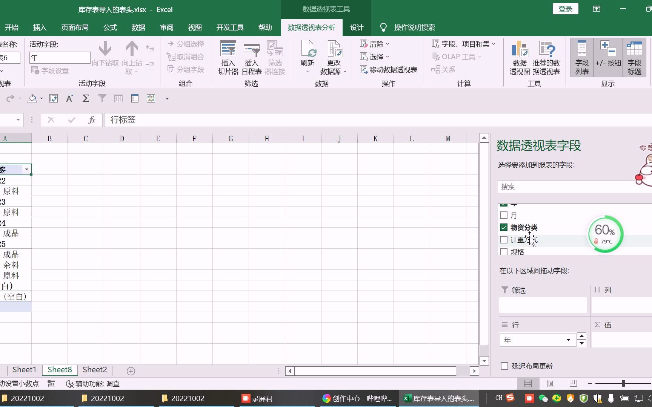Enable 延迟布局更新 option
The width and height of the screenshot is (652, 407).
[x=504, y=366]
